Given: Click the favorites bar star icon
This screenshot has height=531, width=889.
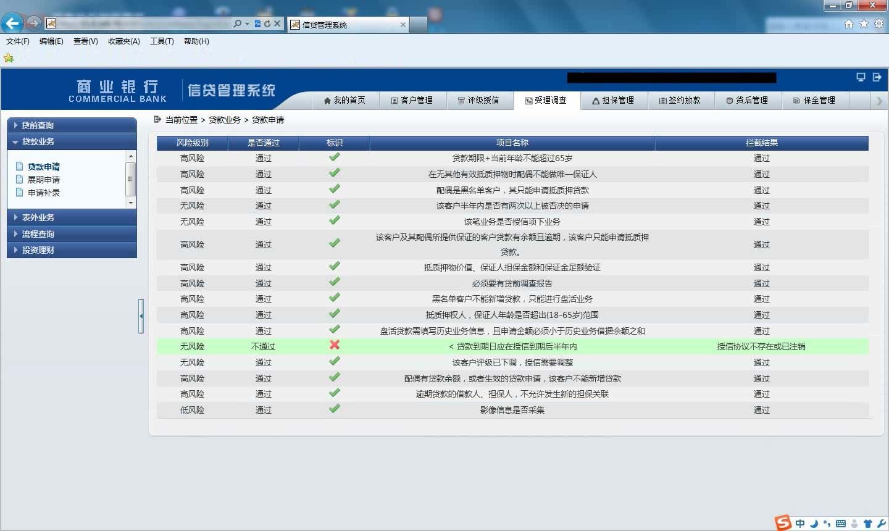Looking at the screenshot, I should click(9, 58).
